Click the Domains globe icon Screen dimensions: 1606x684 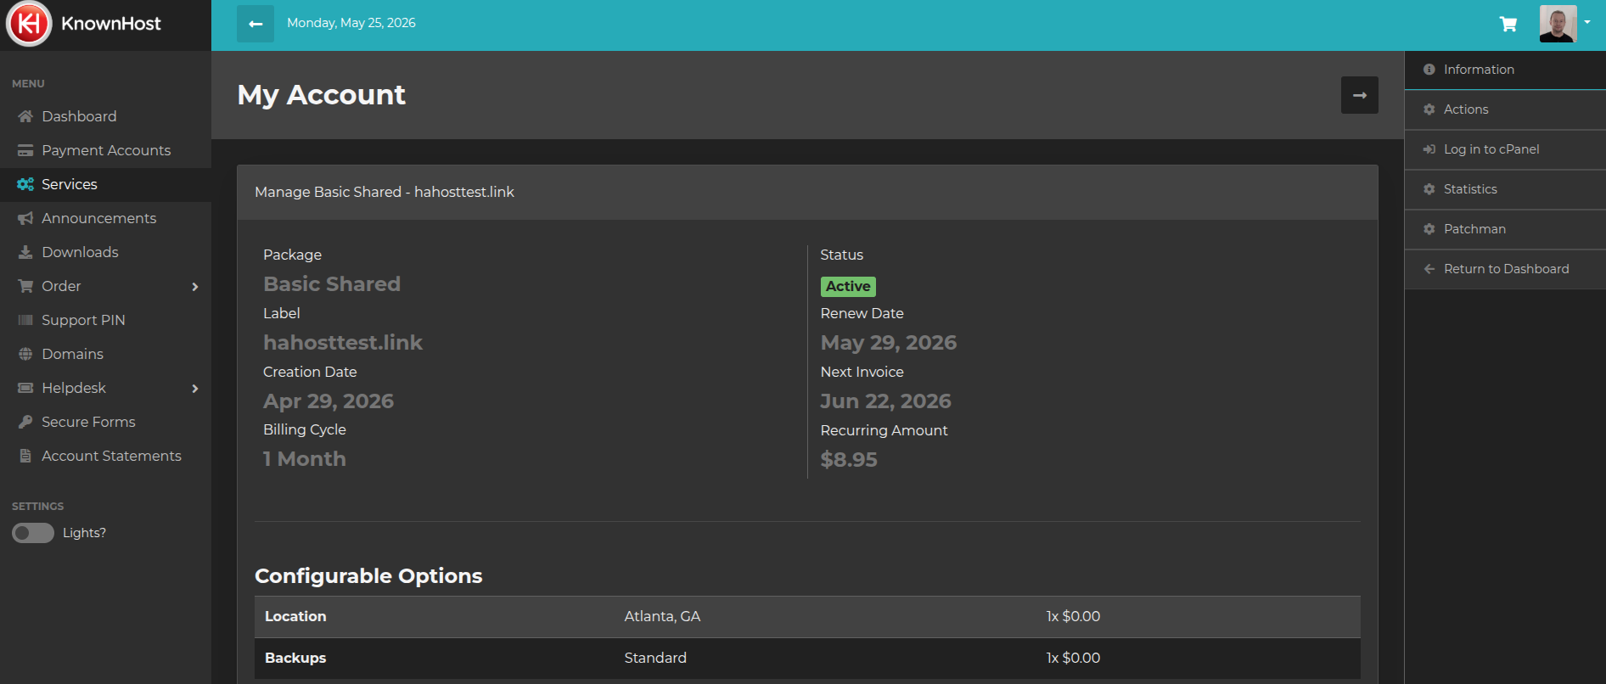pos(25,354)
